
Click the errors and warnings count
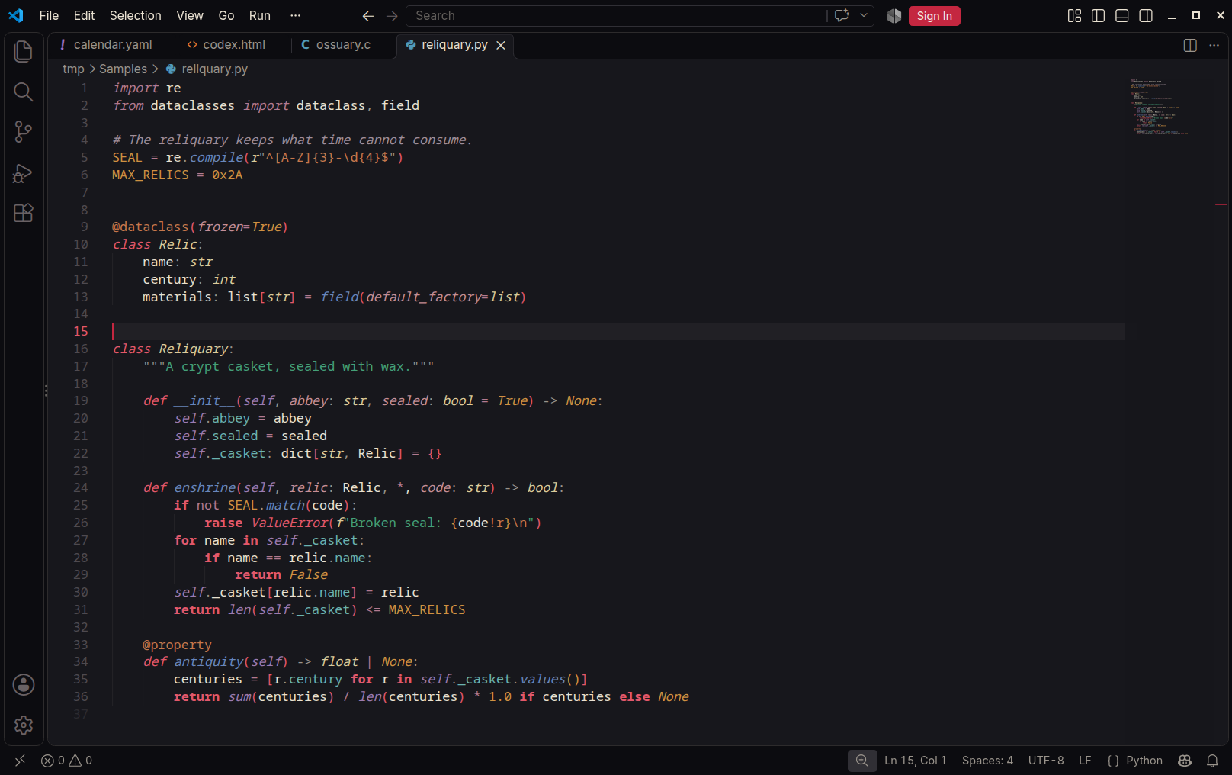coord(67,761)
